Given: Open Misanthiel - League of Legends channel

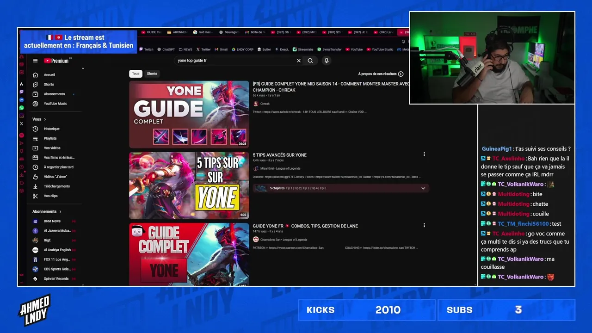Looking at the screenshot, I should [x=280, y=169].
